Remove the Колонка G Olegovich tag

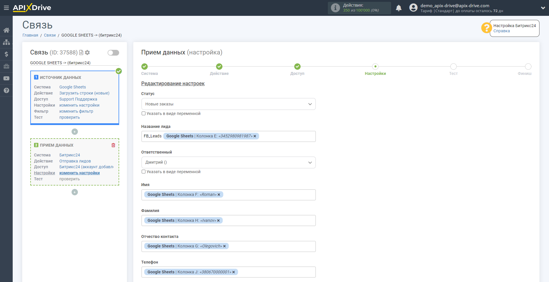224,246
